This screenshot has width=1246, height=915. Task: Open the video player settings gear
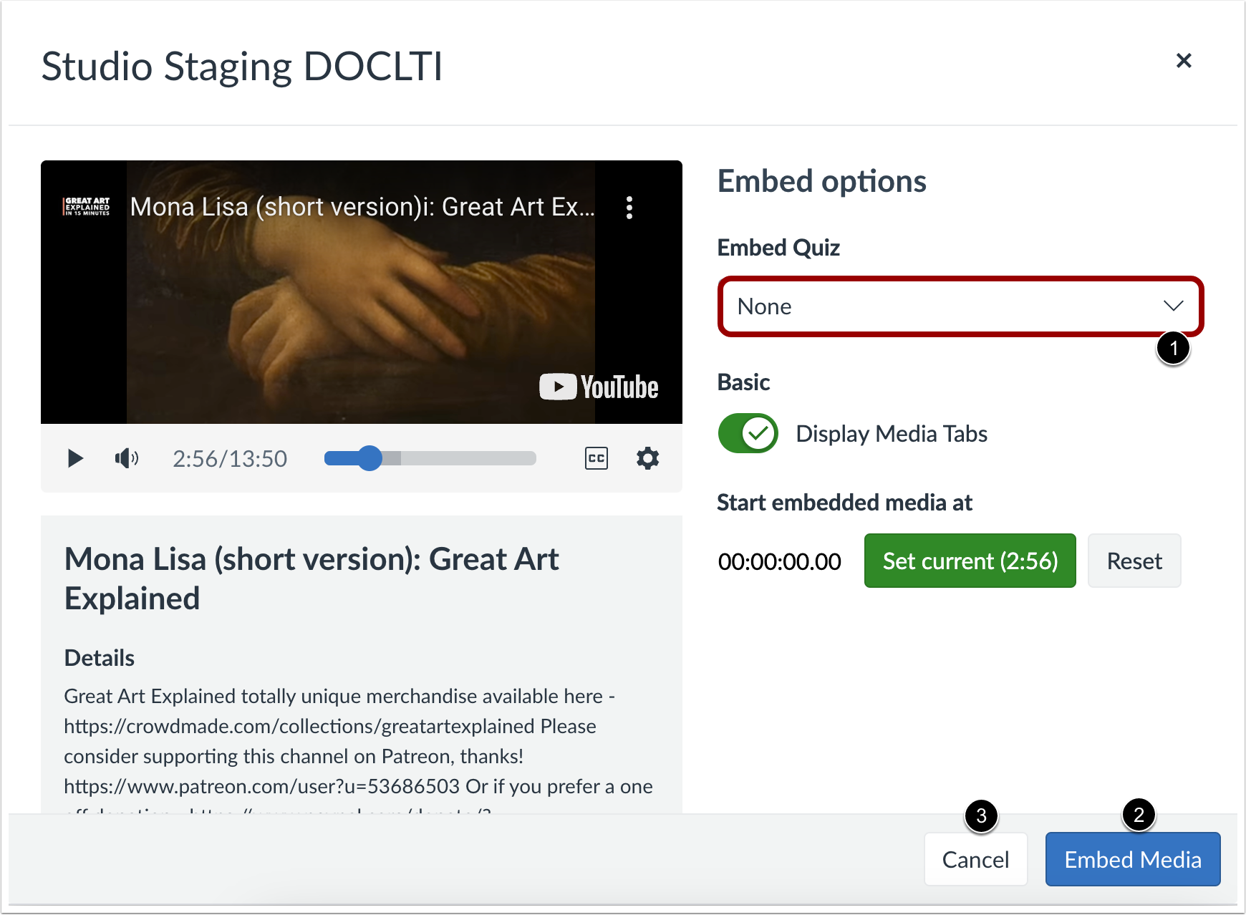coord(647,458)
